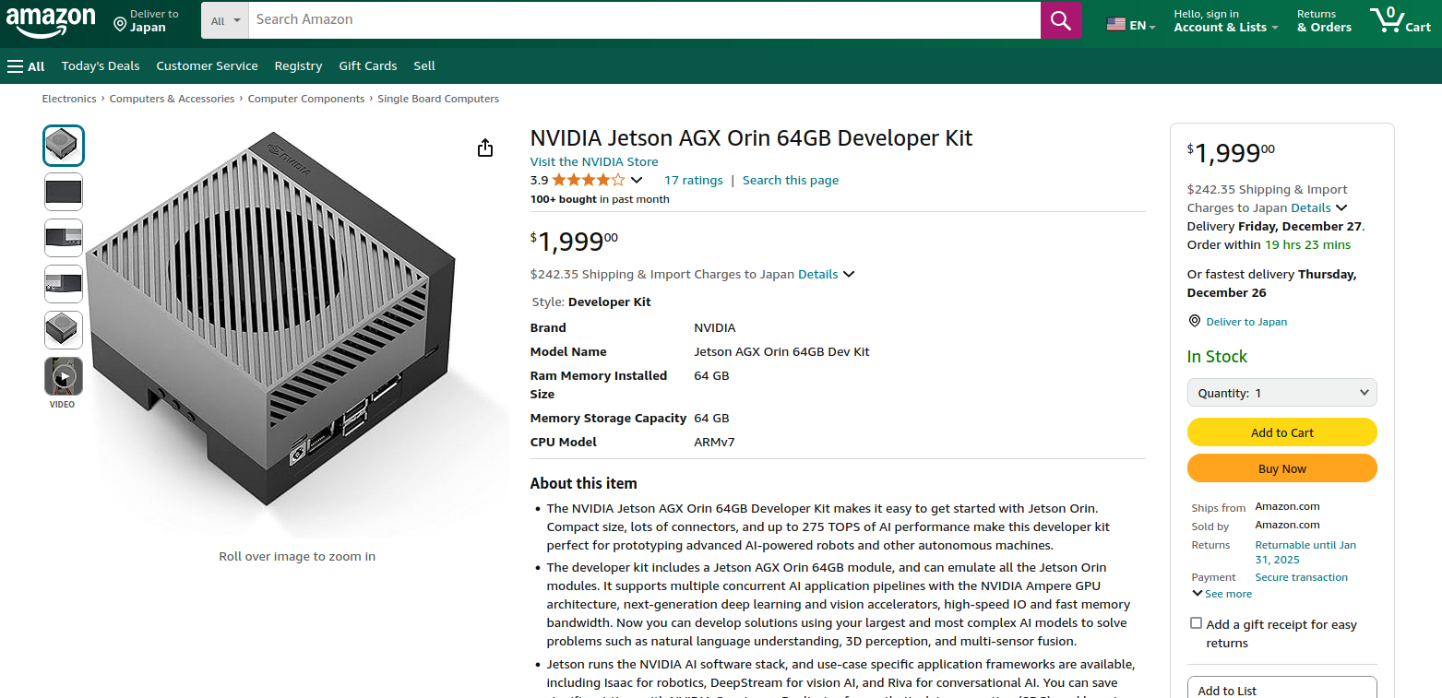Visit the NVIDIA Store link

[x=594, y=161]
